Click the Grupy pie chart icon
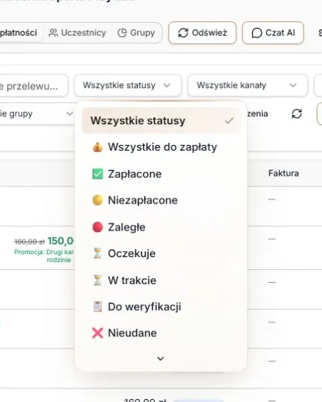Viewport: 322px width, 402px height. click(122, 33)
